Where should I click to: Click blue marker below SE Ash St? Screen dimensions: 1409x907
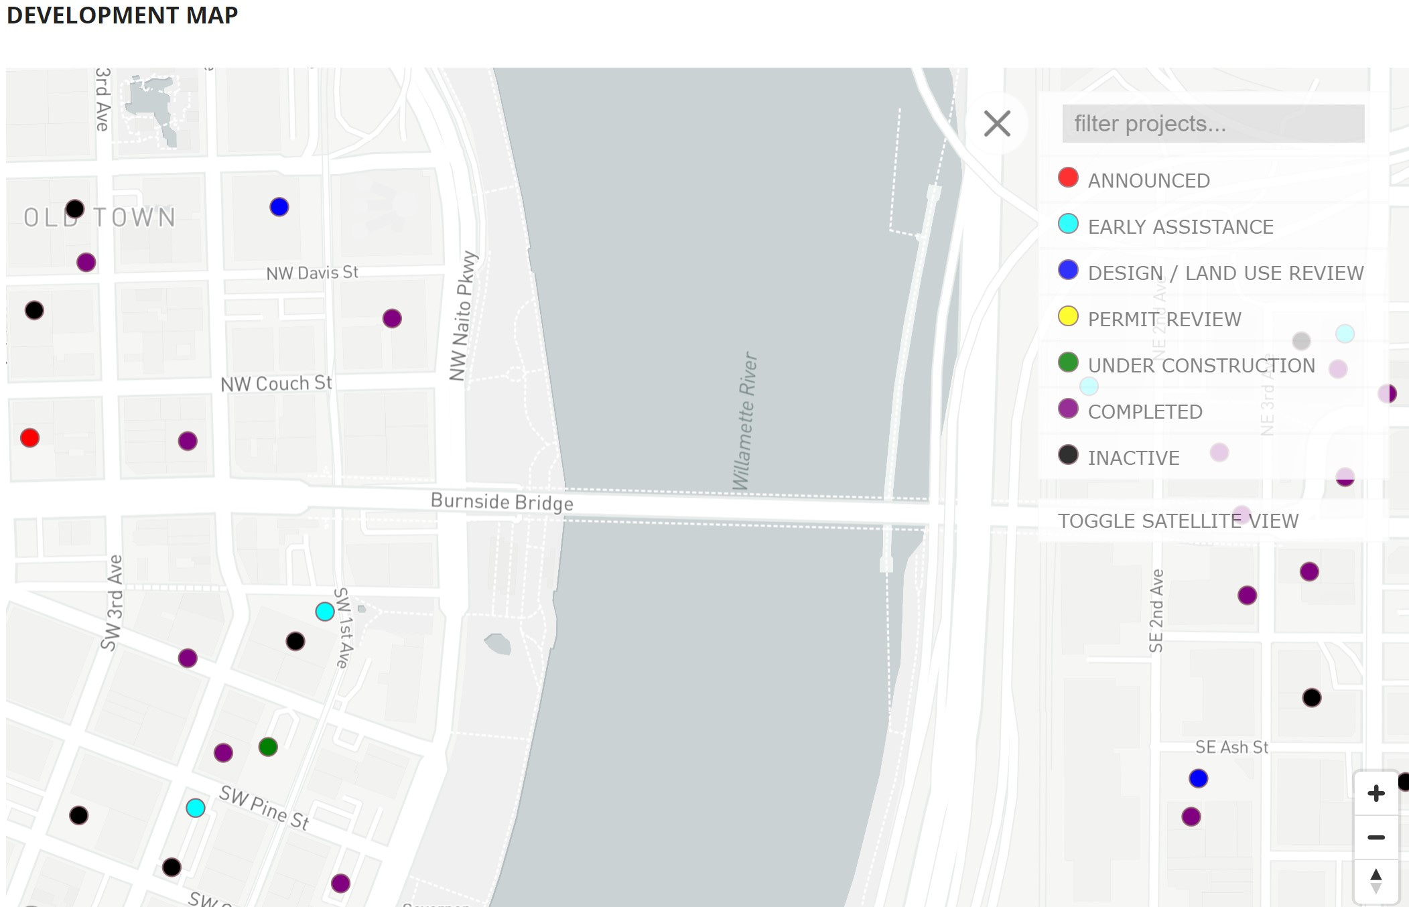click(1198, 778)
